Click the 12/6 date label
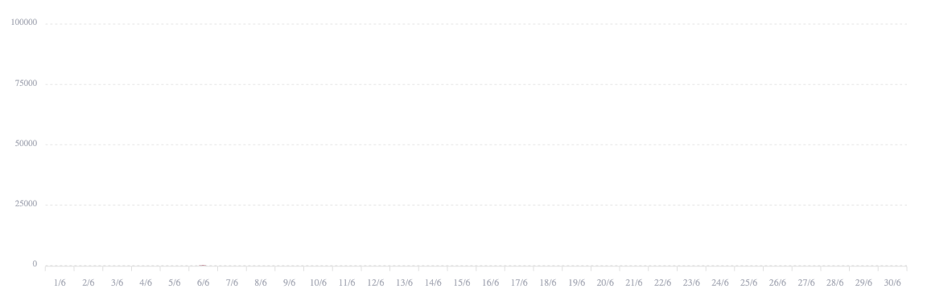Screen dimensions: 927x297 pos(376,283)
